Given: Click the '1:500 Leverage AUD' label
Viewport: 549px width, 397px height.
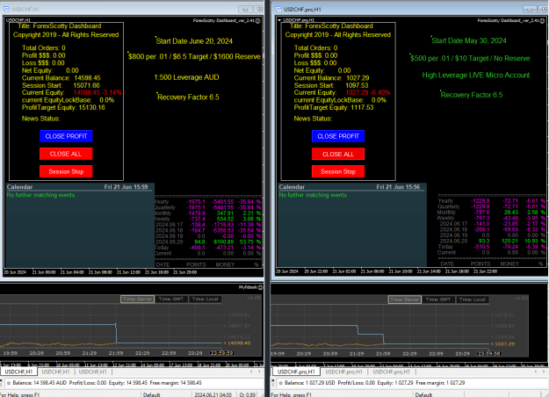Looking at the screenshot, I should click(x=186, y=77).
